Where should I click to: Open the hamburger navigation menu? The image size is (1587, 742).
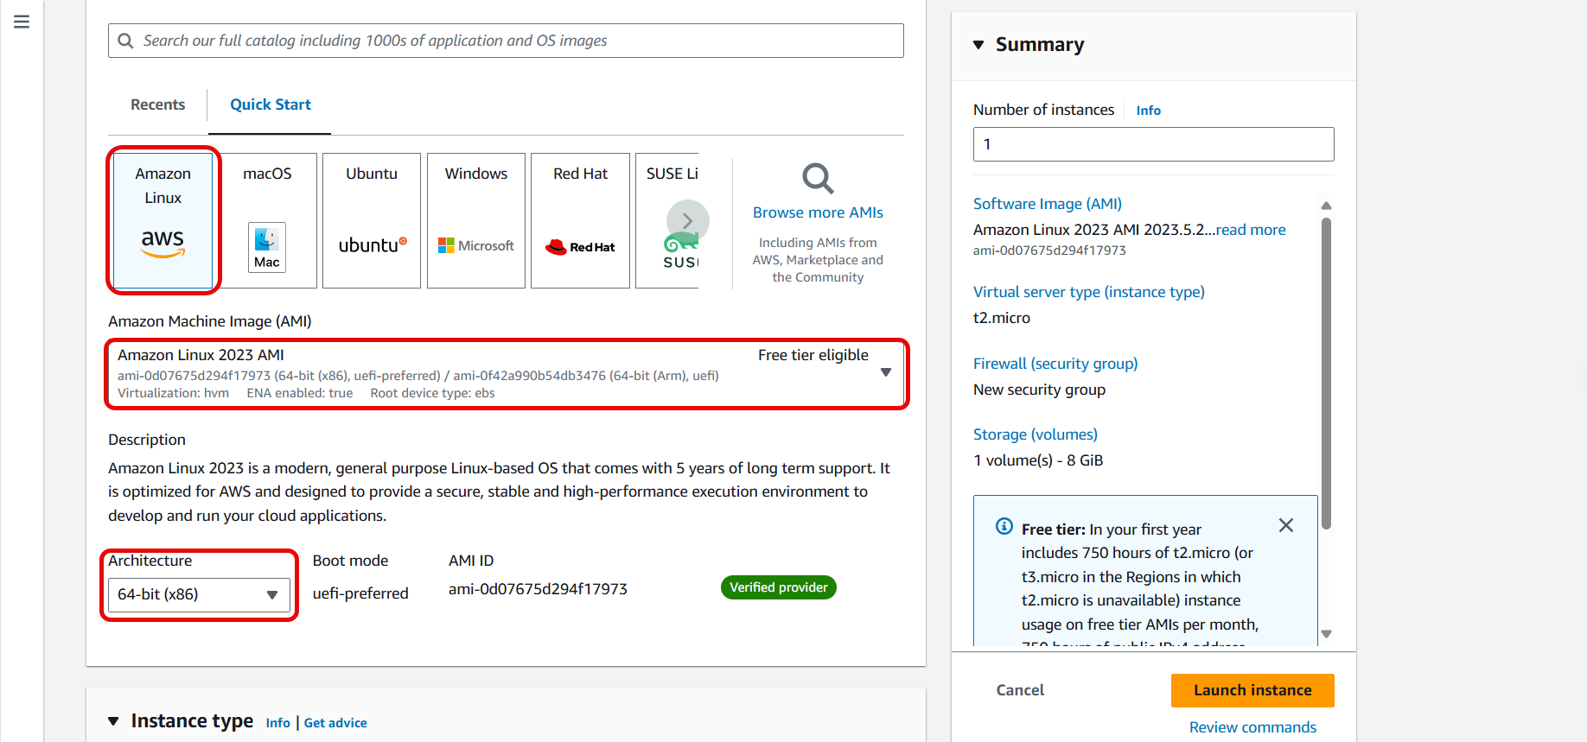coord(22,22)
